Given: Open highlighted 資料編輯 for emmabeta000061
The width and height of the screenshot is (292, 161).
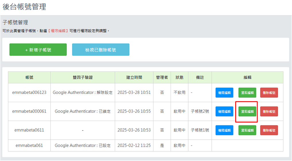Looking at the screenshot, I should [x=247, y=112].
